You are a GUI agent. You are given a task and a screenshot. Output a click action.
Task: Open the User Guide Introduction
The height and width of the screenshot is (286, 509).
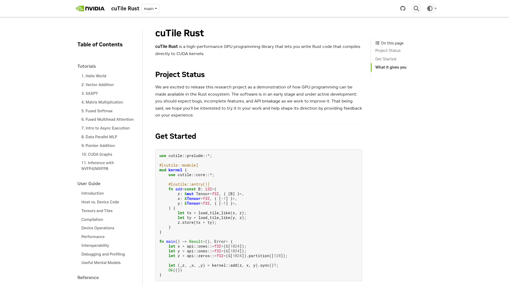tap(93, 193)
